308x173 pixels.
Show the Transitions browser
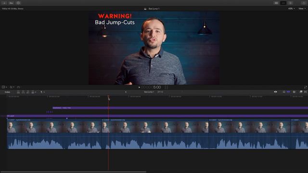(x=306, y=92)
